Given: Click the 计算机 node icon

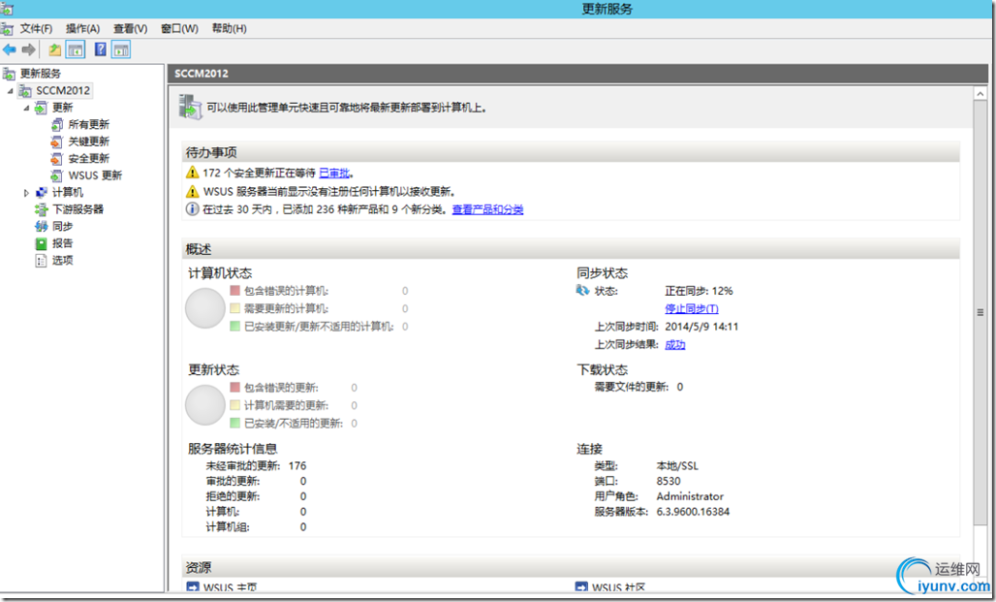Looking at the screenshot, I should point(42,193).
